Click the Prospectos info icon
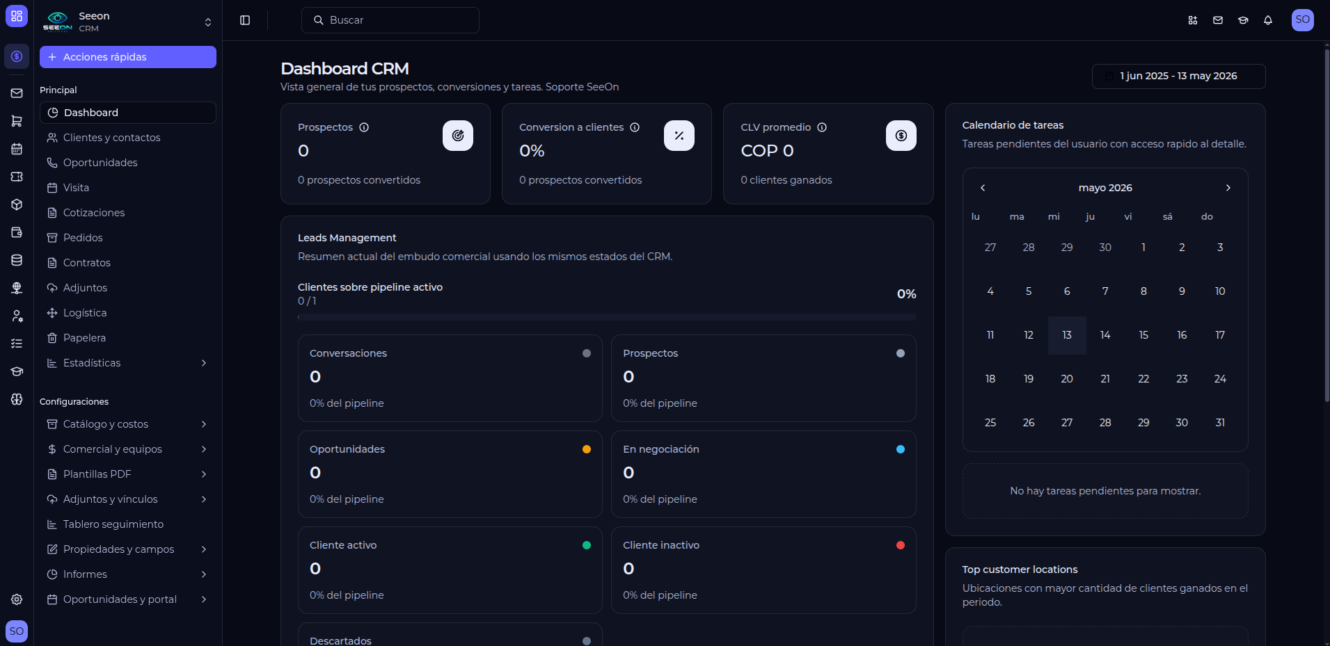1330x646 pixels. (364, 127)
